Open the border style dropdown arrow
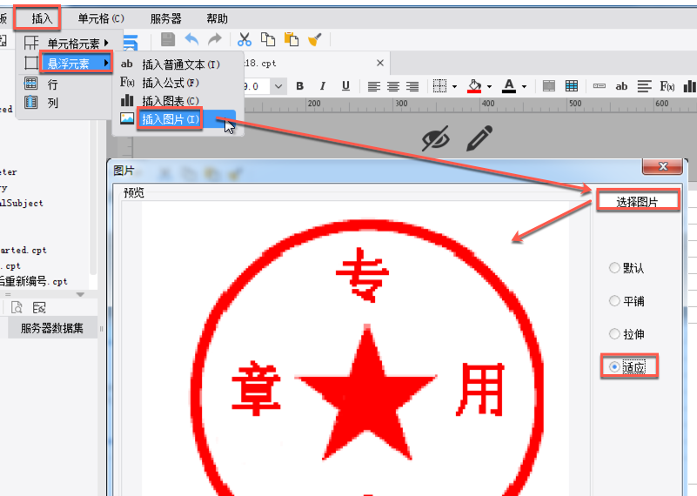Image resolution: width=697 pixels, height=496 pixels. click(x=455, y=87)
